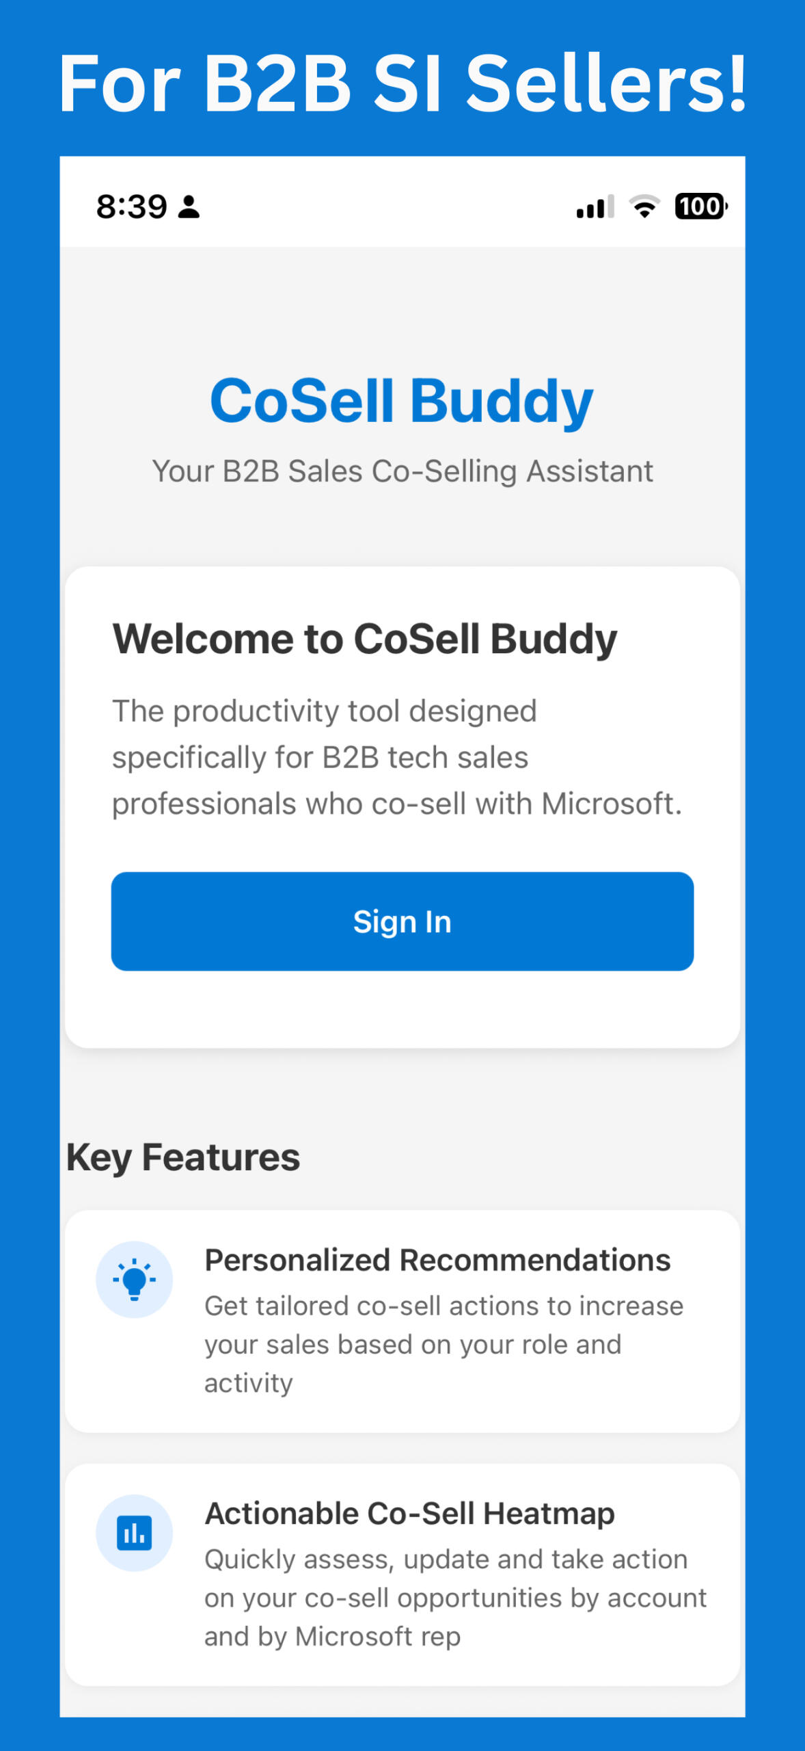Click the CoSell Buddy blue title
Image resolution: width=805 pixels, height=1751 pixels.
[402, 401]
